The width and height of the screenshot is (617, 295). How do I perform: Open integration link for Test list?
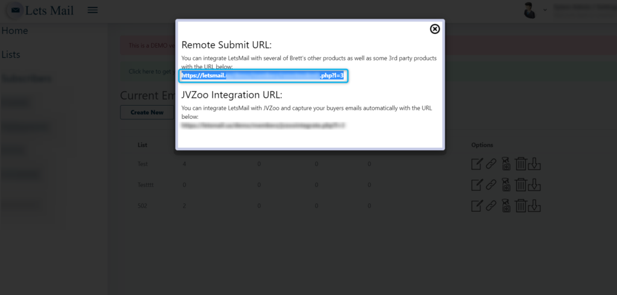click(x=490, y=163)
